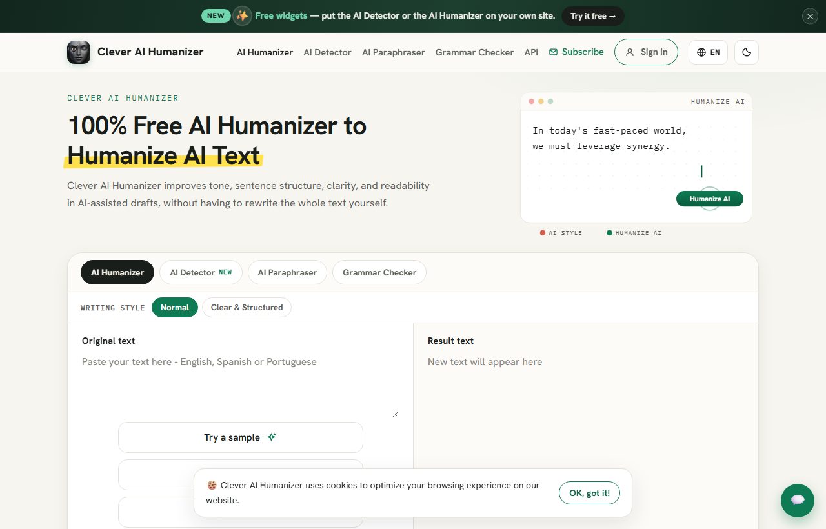
Task: Click the sparkle widget icon in banner
Action: point(242,16)
